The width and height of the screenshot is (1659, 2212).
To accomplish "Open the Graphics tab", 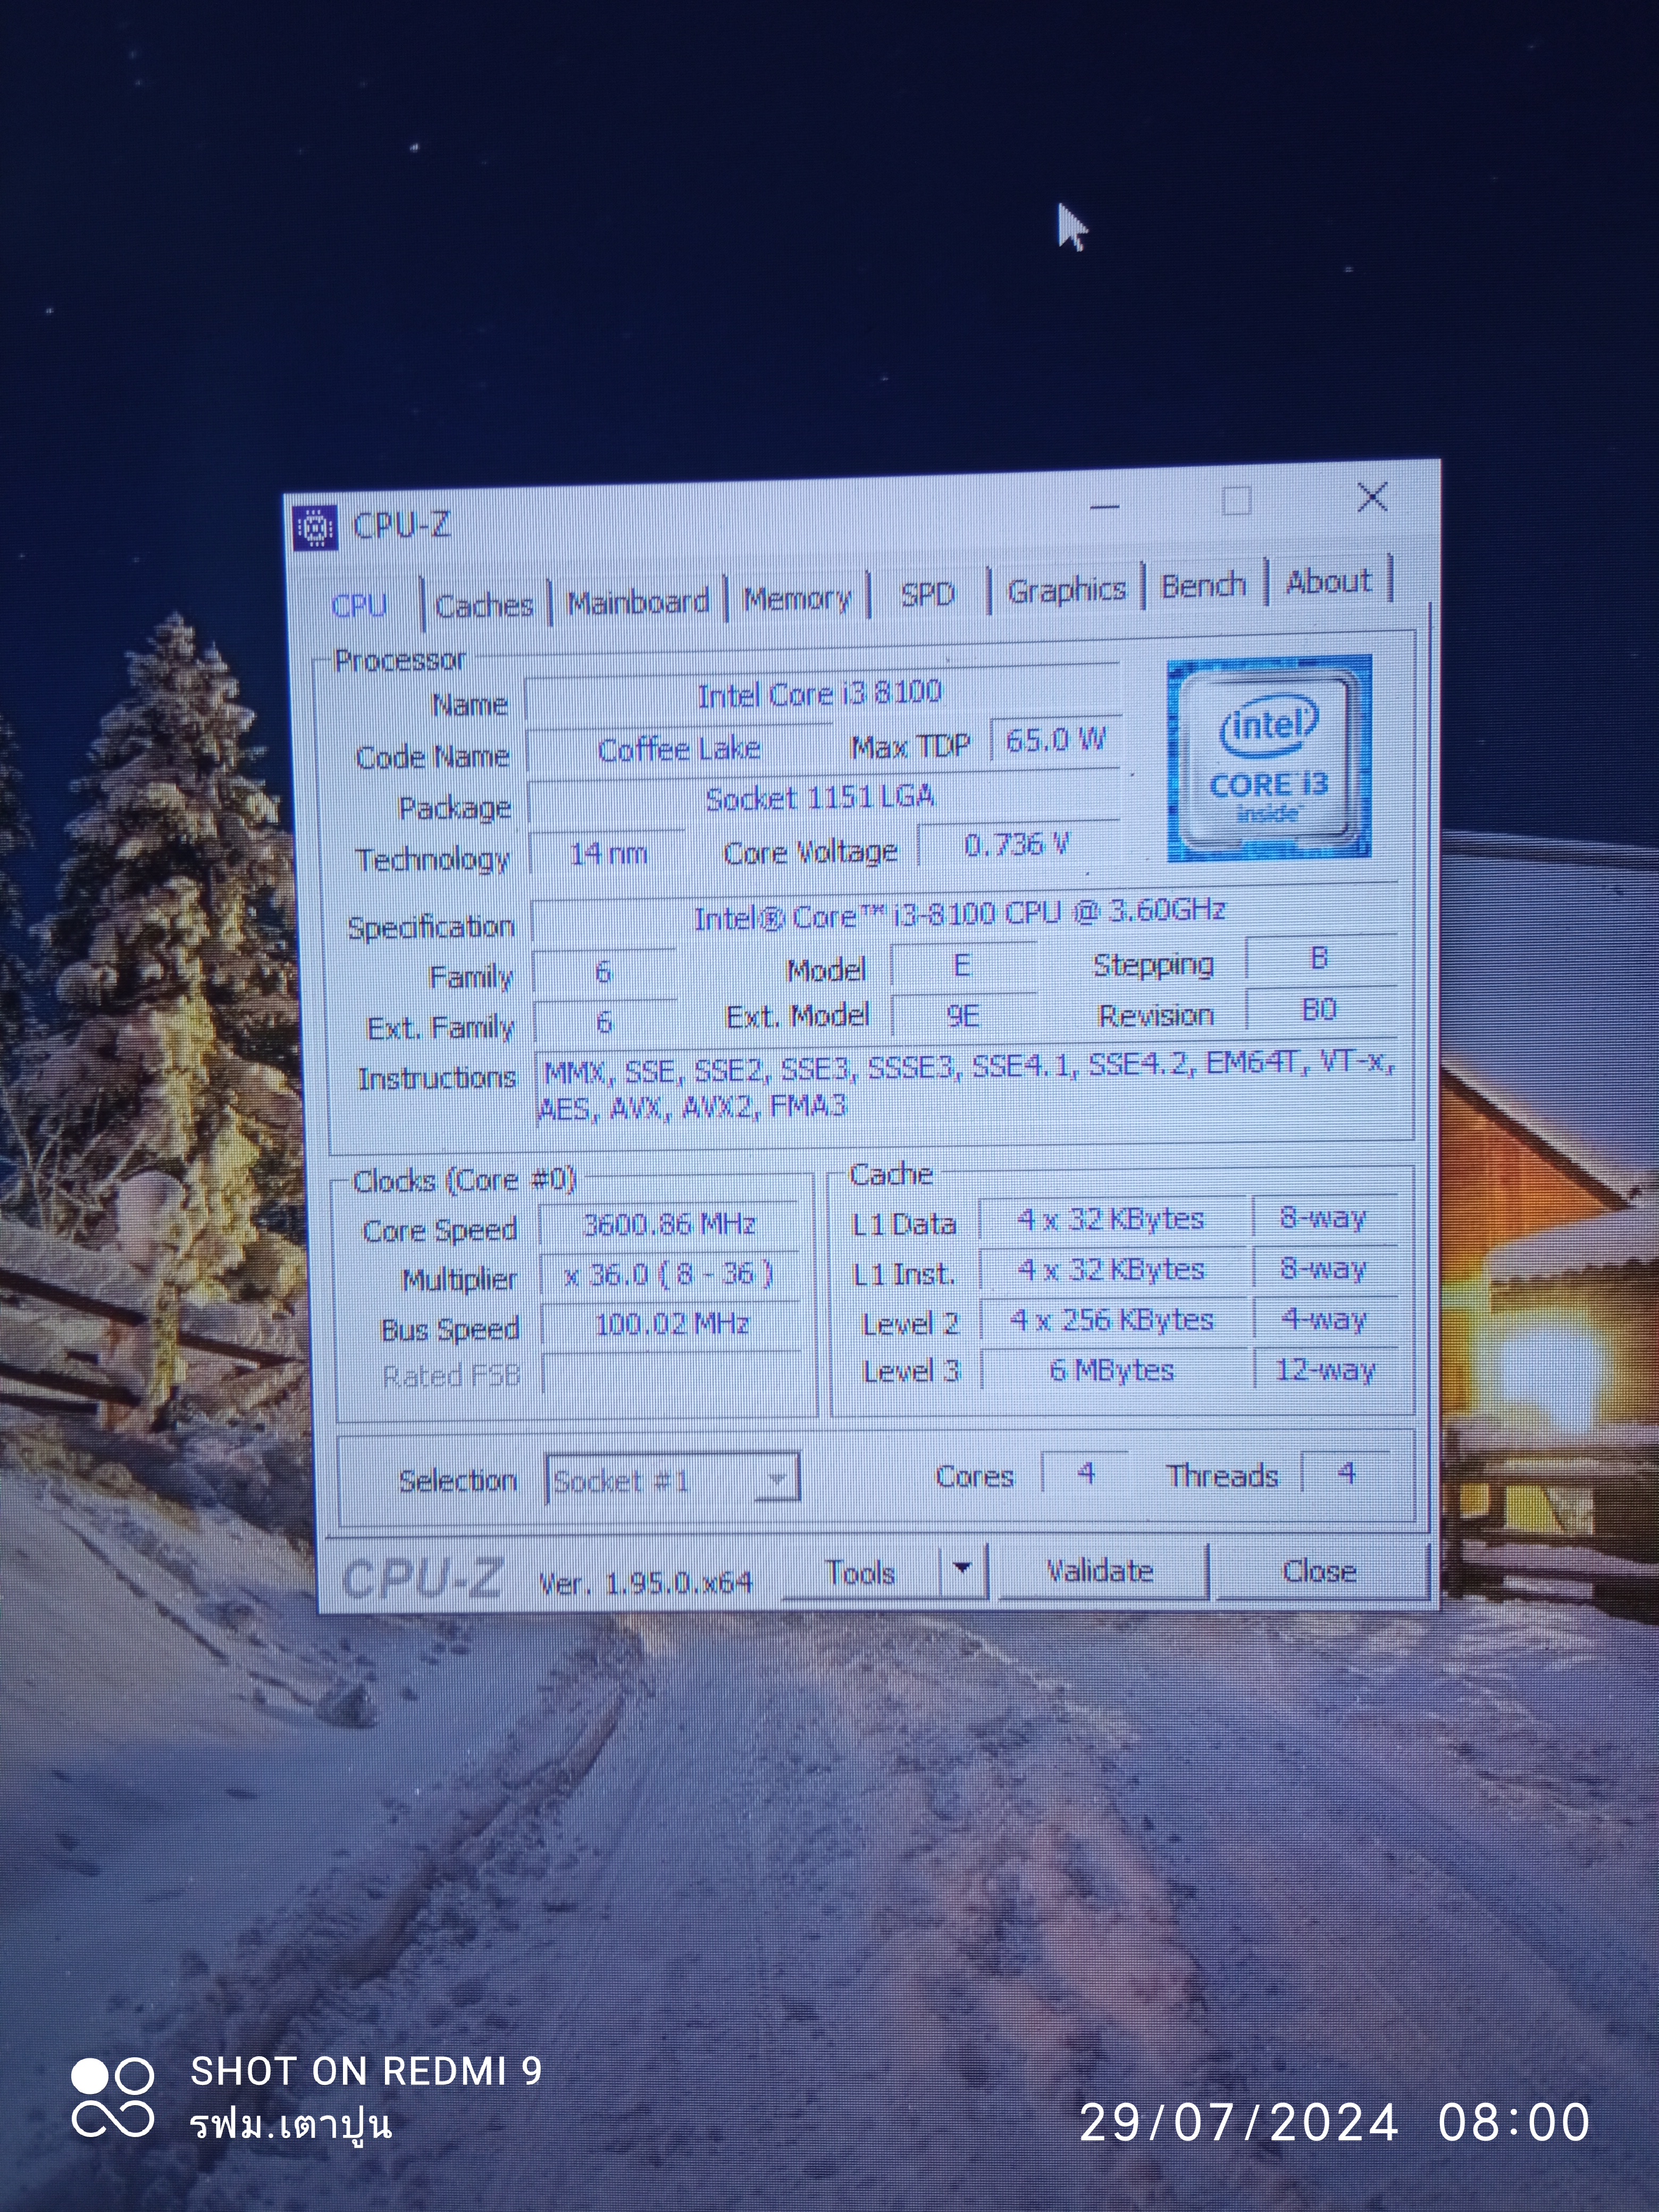I will [1066, 590].
